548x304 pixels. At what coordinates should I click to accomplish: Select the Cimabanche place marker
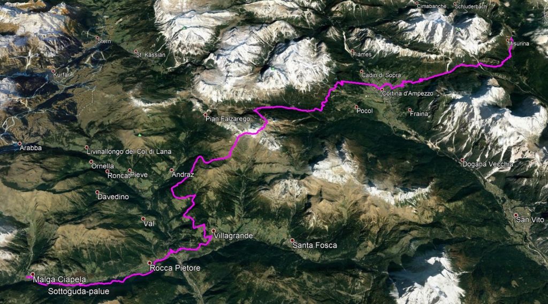click(x=417, y=3)
